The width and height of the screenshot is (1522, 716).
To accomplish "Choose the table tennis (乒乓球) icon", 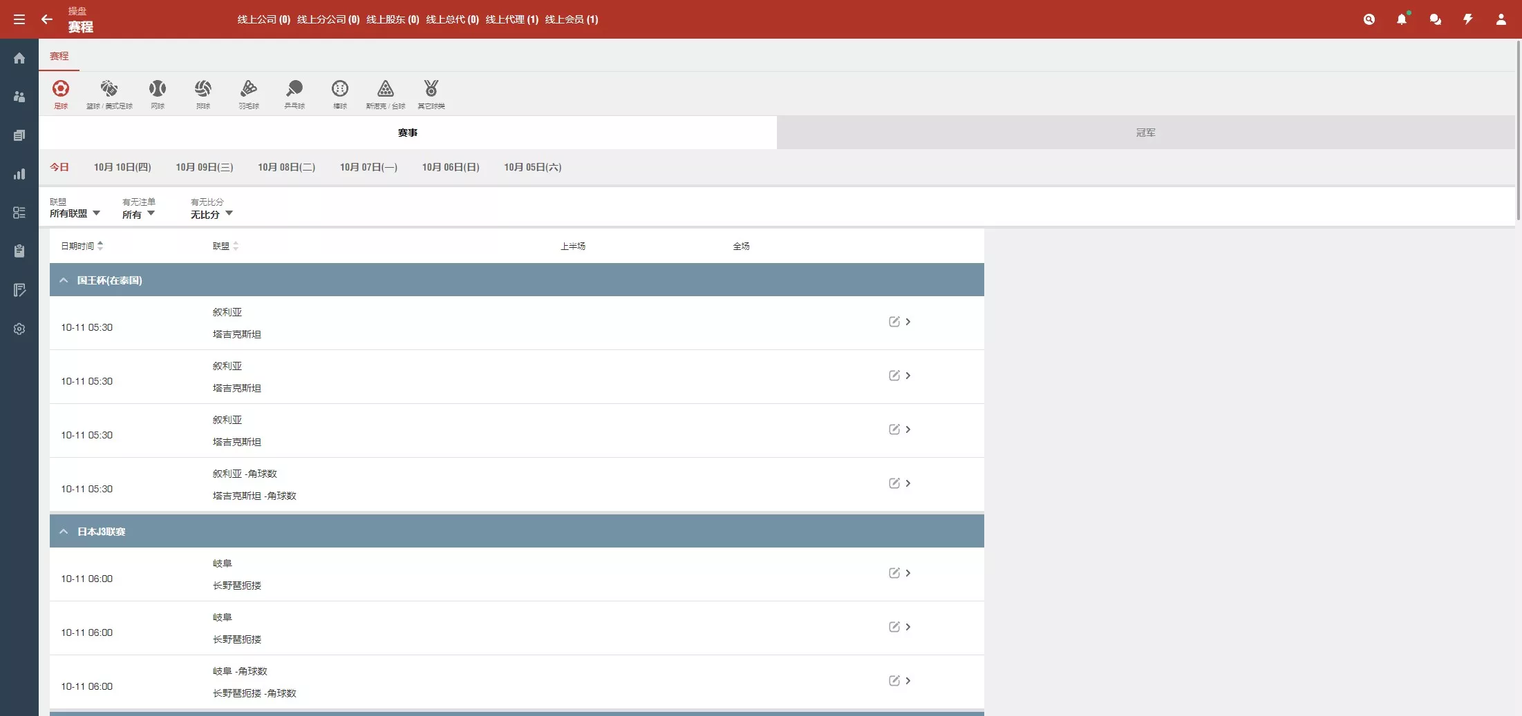I will click(294, 93).
